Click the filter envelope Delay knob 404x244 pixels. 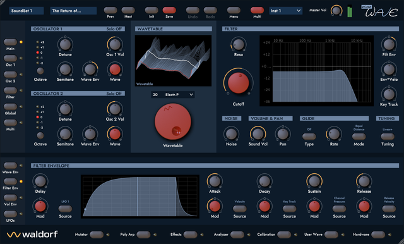pyautogui.click(x=40, y=181)
